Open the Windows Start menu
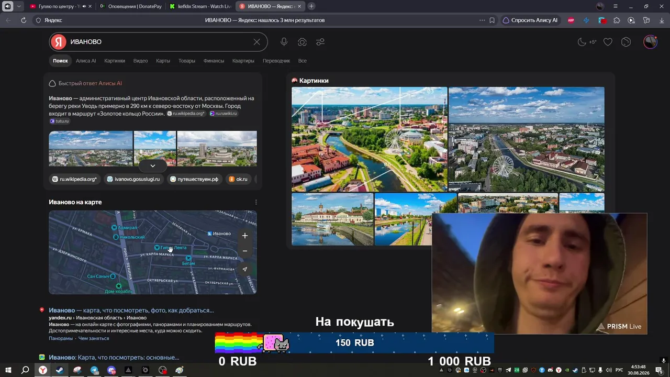This screenshot has height=377, width=670. (x=8, y=370)
